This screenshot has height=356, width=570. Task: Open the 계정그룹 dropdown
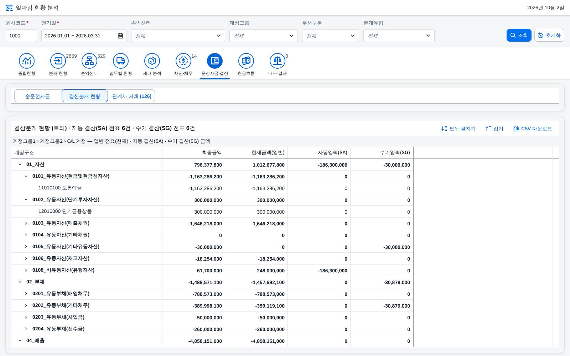(264, 36)
